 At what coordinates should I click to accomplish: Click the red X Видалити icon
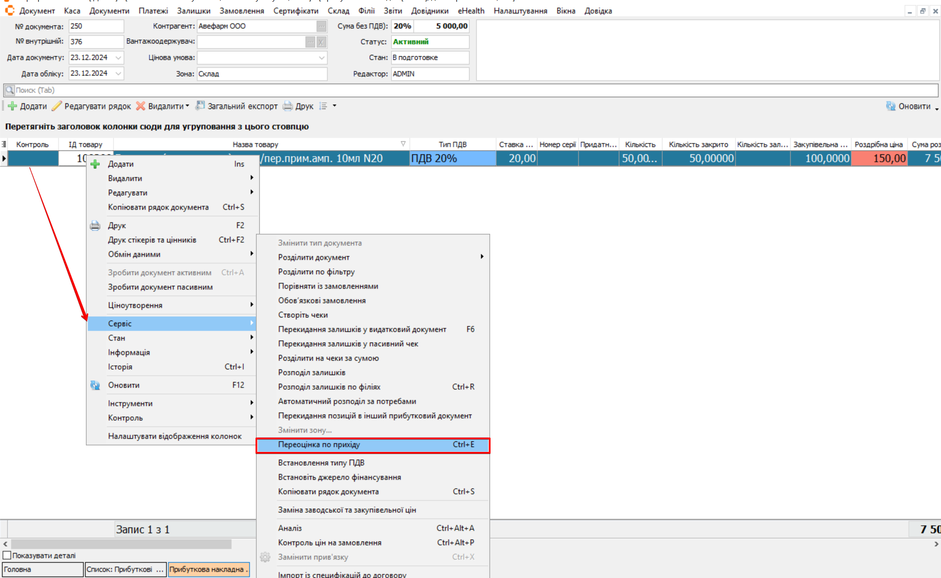(x=140, y=106)
